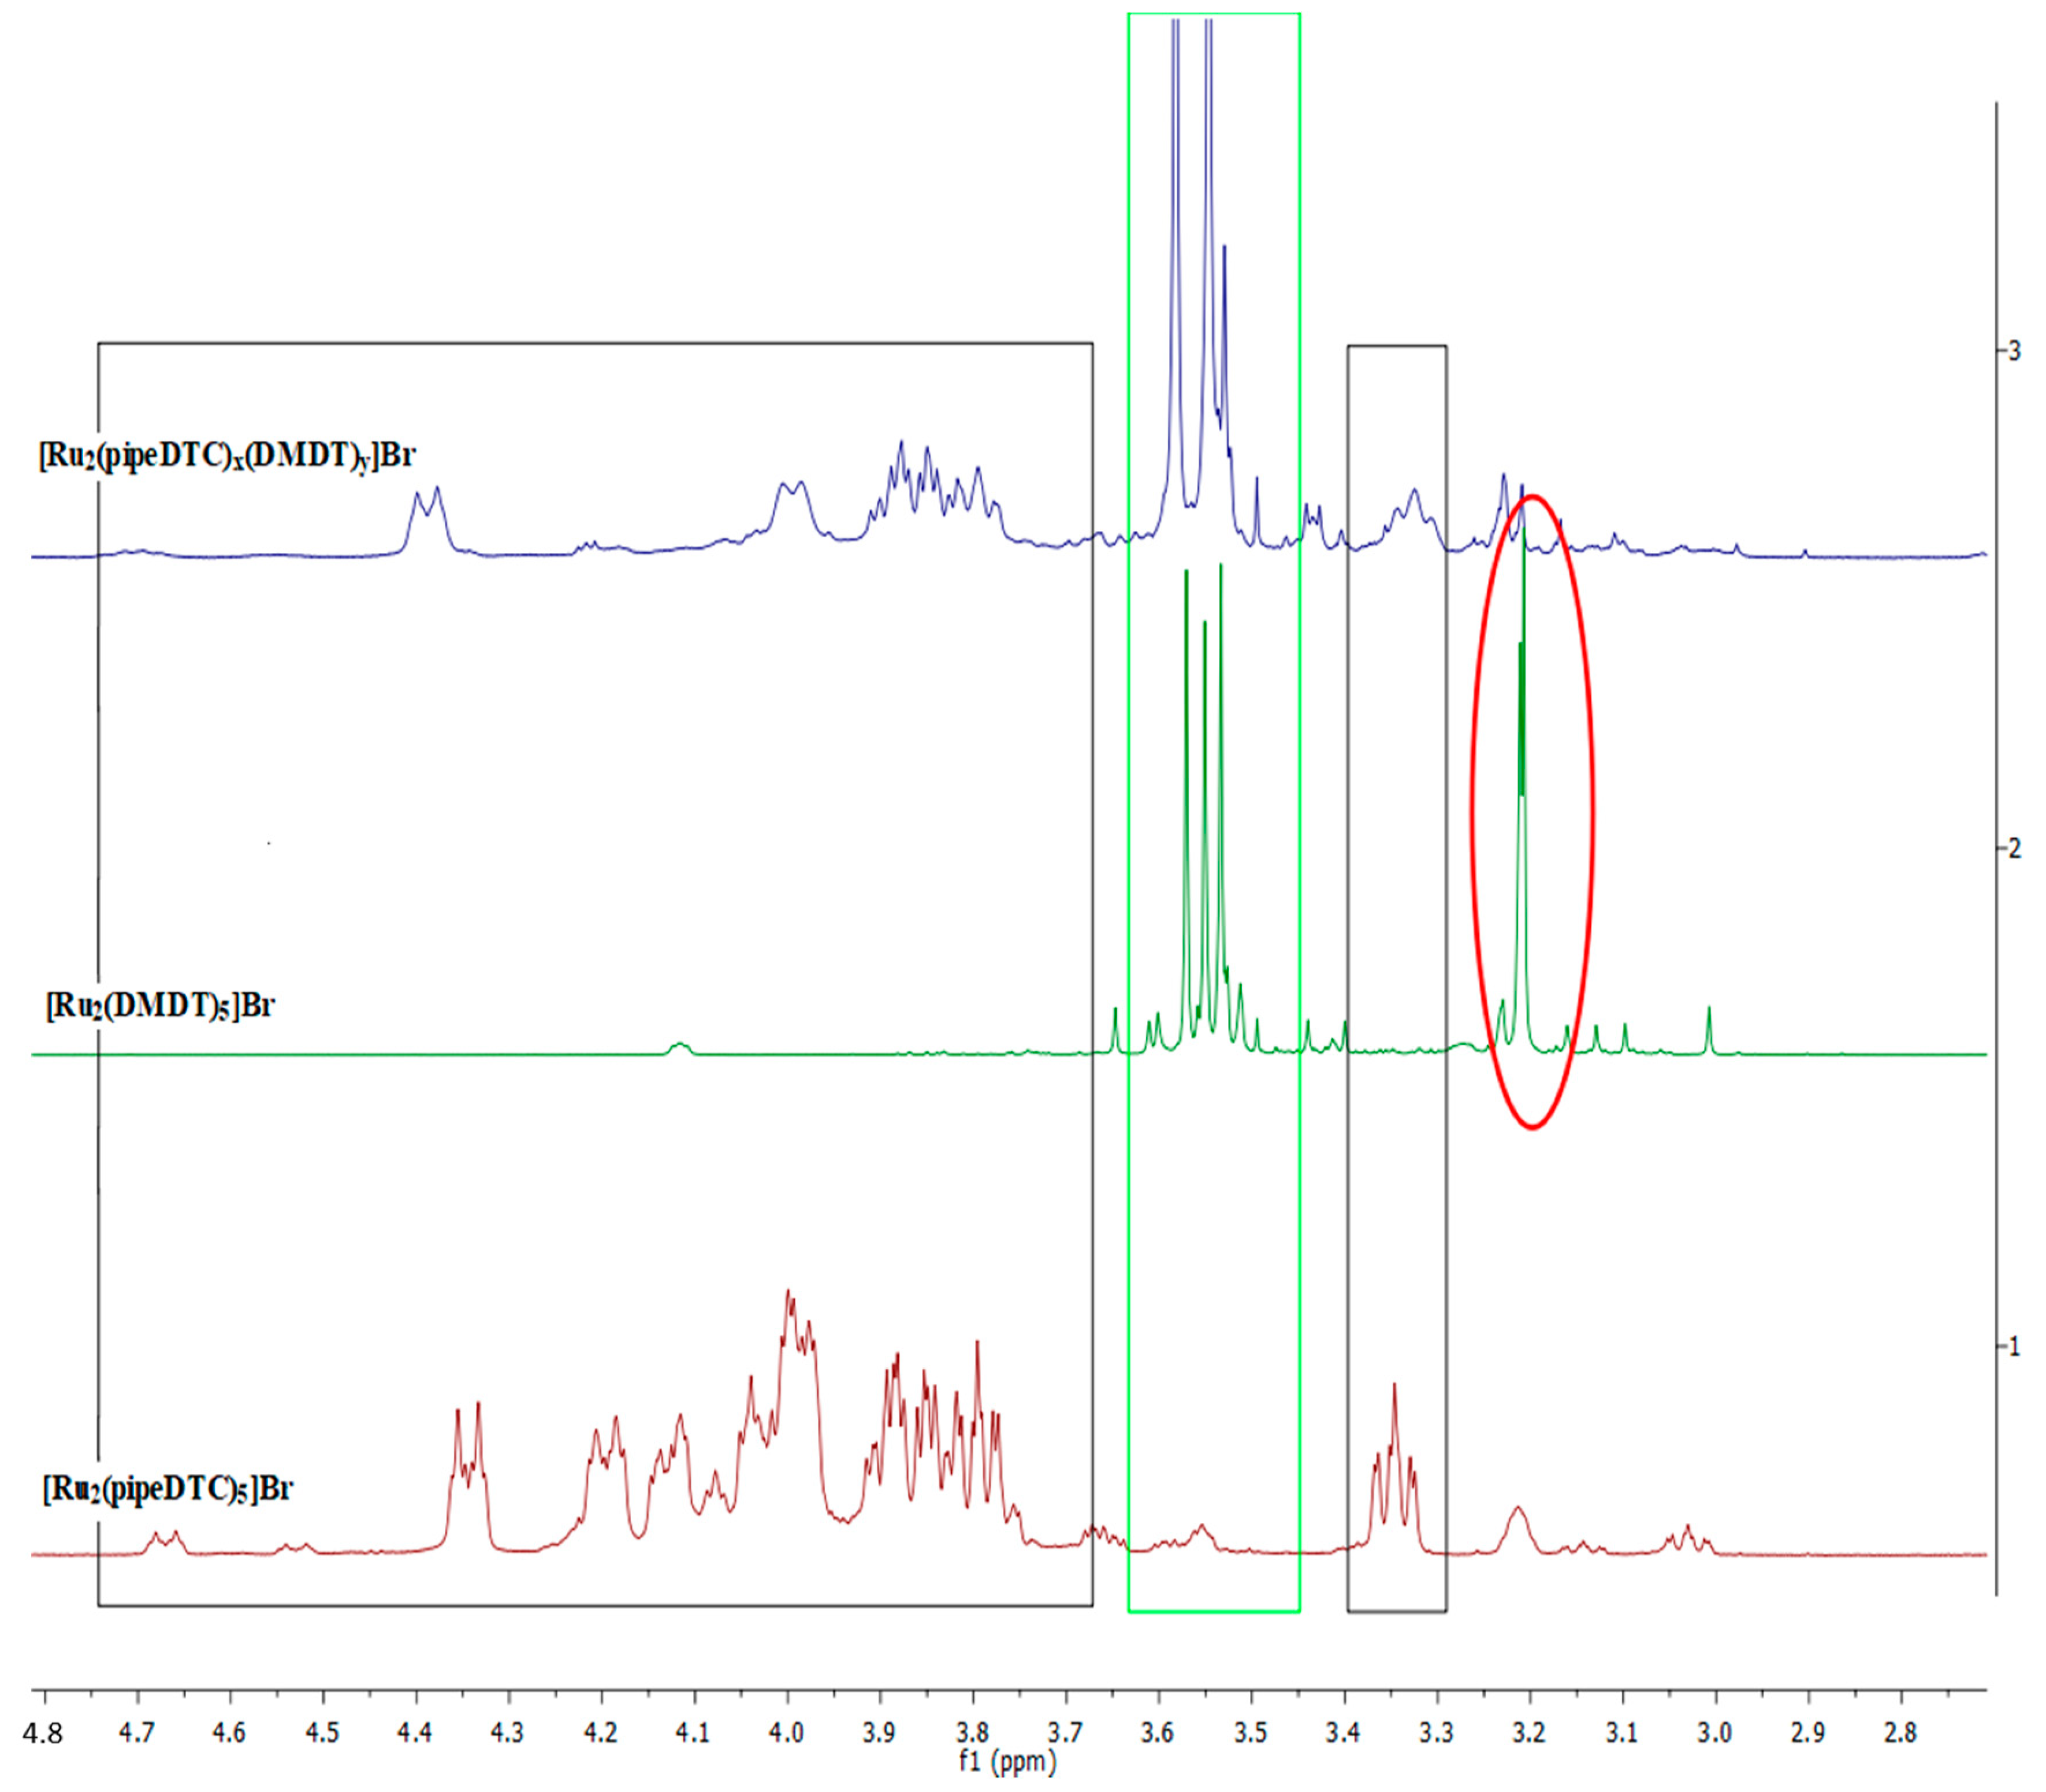Click the 4.0 ppm axis tick label

[x=787, y=1731]
